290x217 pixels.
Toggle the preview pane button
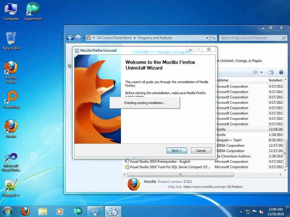(x=271, y=72)
